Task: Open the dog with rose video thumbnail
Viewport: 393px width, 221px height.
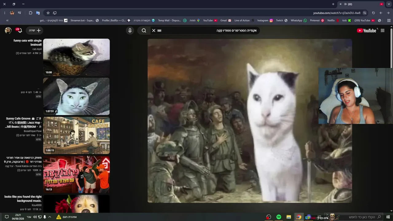Action: tap(76, 204)
